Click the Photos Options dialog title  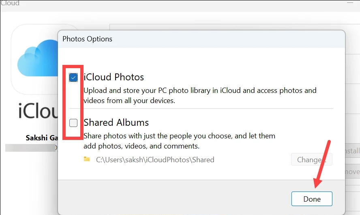pos(87,39)
